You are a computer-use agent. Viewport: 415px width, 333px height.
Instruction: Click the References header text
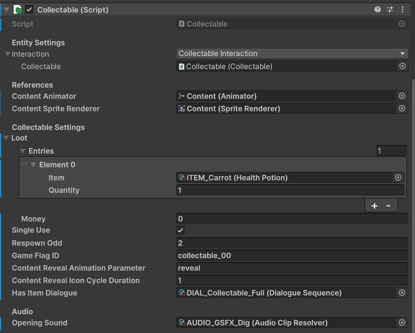point(32,85)
